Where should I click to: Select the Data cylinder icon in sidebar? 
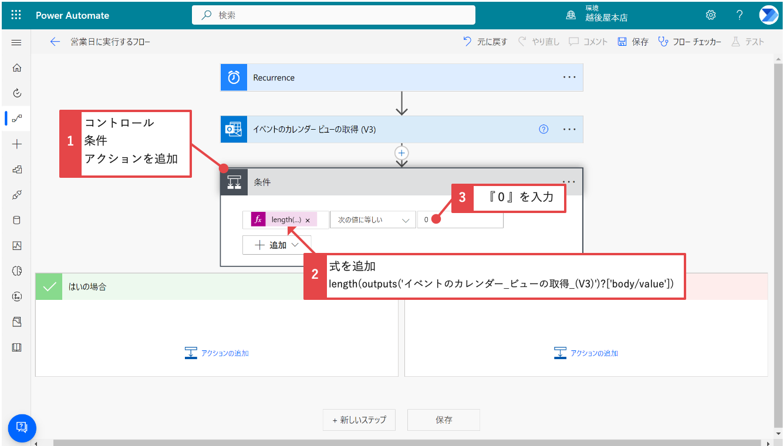coord(16,219)
